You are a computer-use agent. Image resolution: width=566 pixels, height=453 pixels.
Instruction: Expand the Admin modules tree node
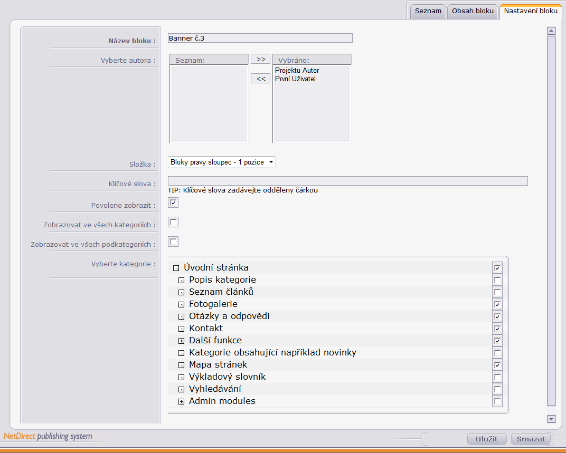(181, 401)
